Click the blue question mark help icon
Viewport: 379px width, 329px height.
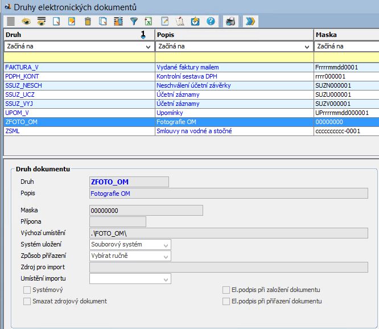click(211, 22)
